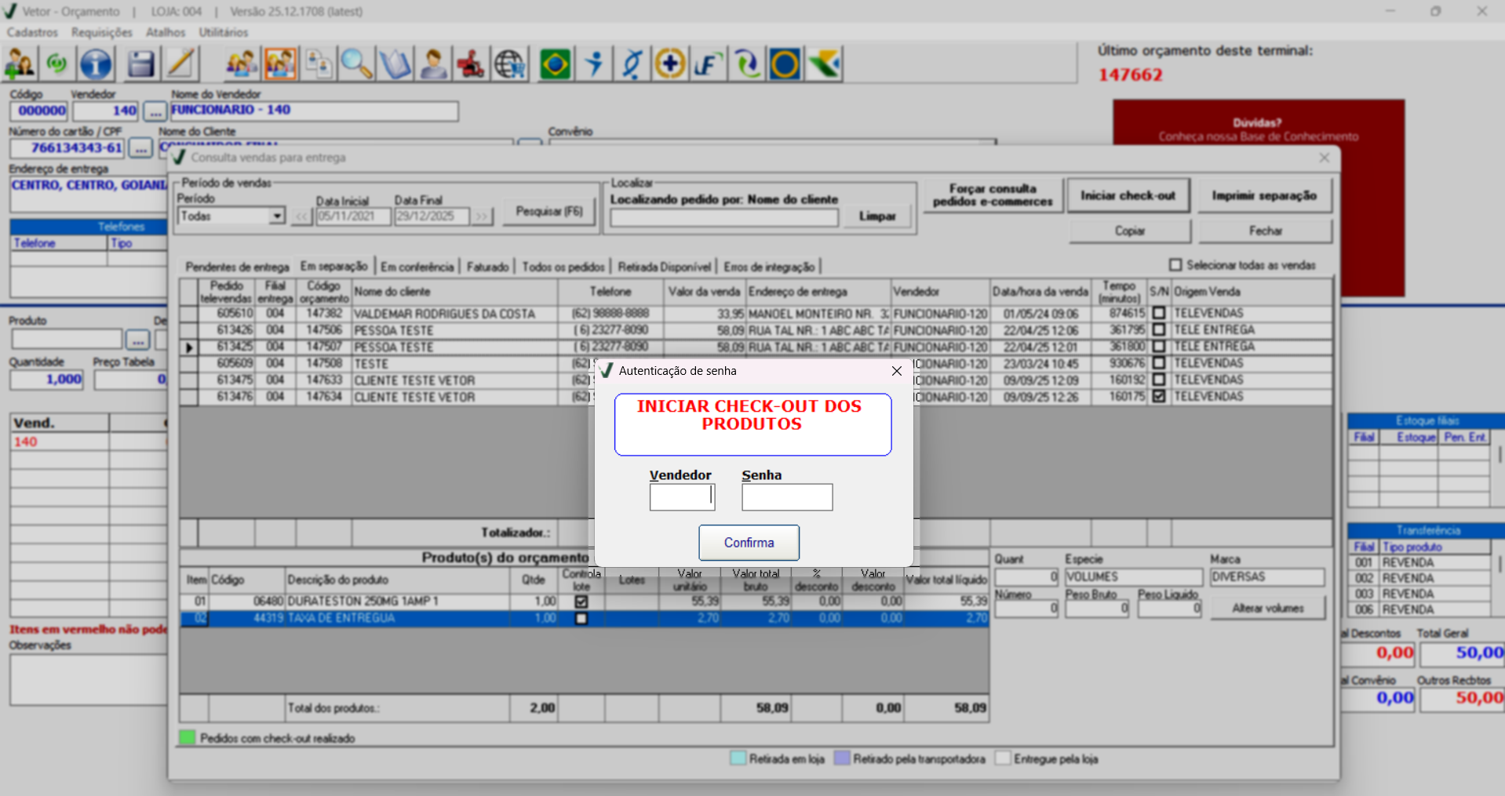Switch to the Faturado tab

[x=487, y=267]
